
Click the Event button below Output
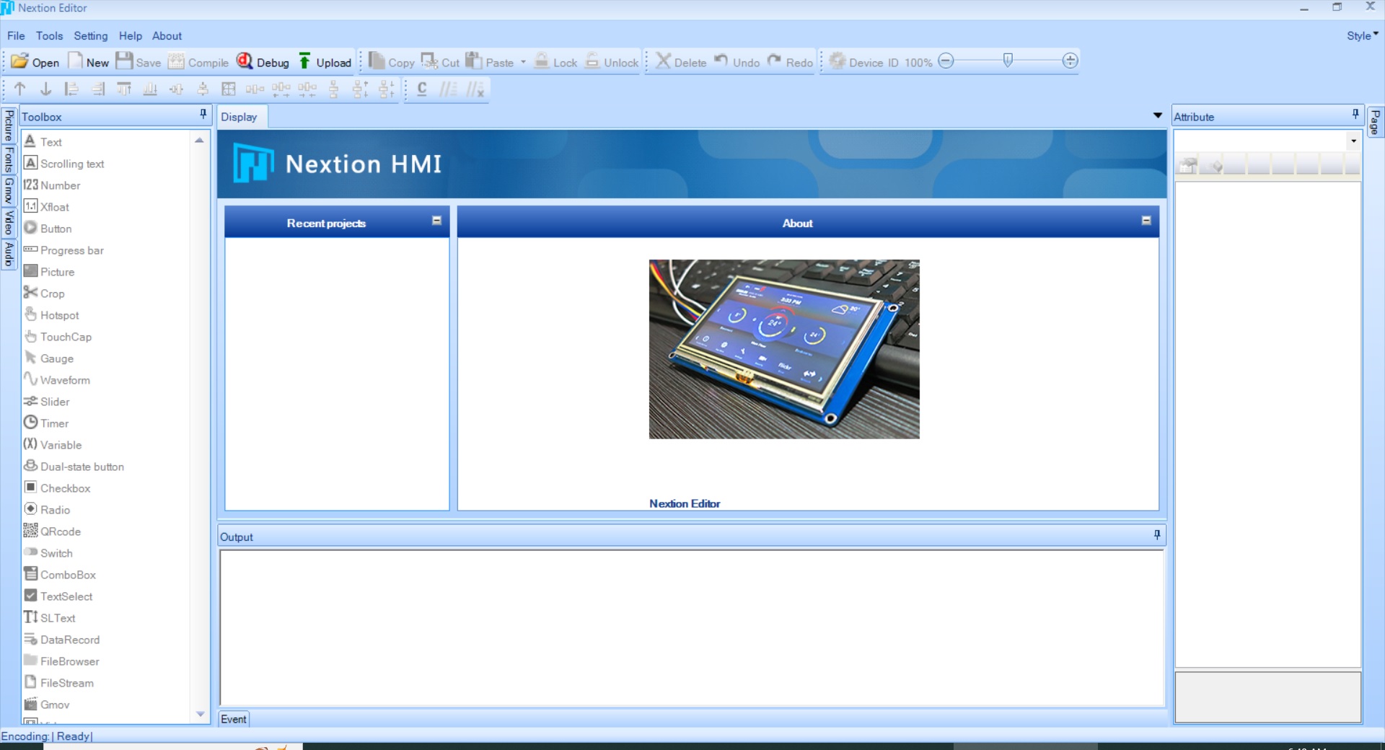(234, 719)
